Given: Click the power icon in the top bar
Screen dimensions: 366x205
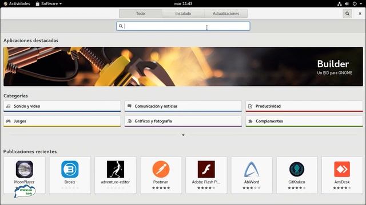Looking at the screenshot, I should click(355, 3).
